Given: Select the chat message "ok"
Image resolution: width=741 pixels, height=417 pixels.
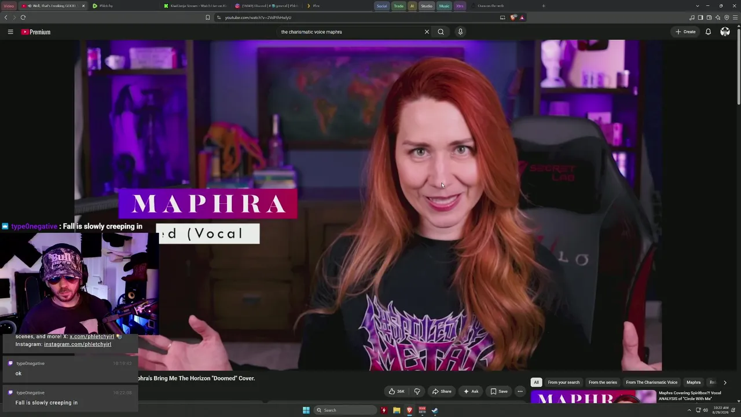Looking at the screenshot, I should click(19, 374).
